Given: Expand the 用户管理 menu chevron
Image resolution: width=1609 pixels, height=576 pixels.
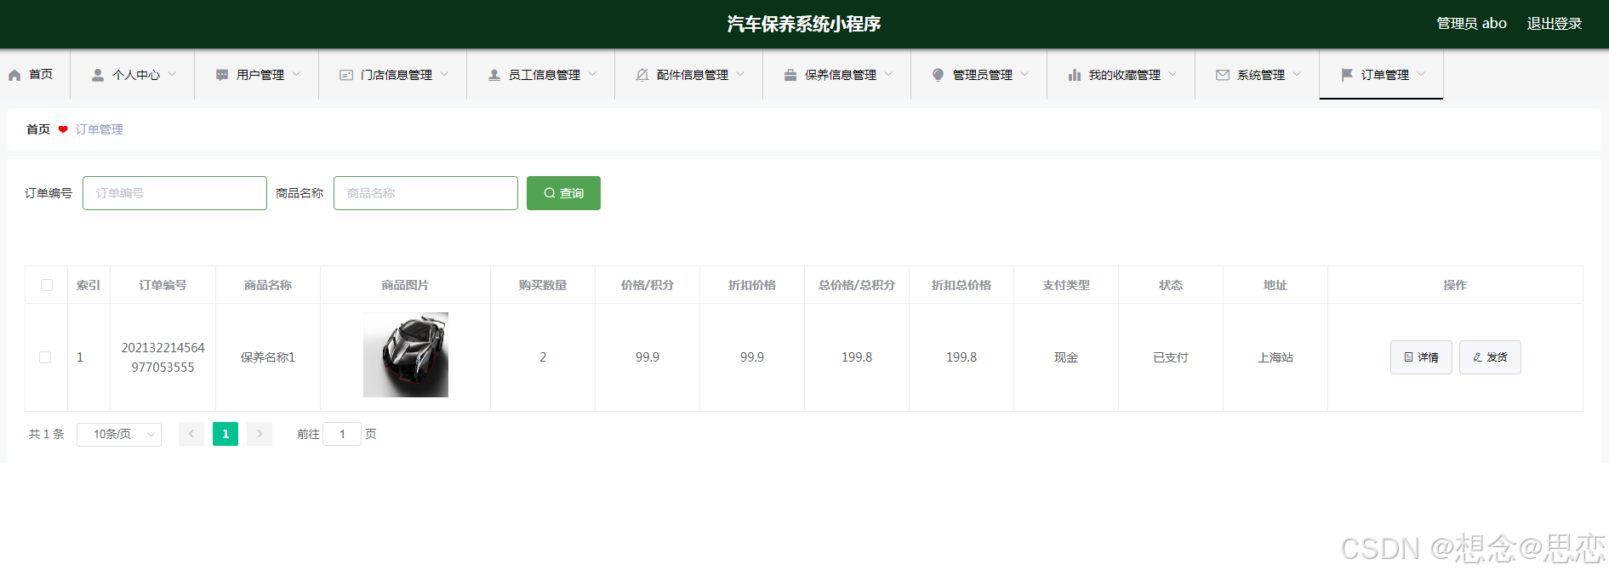Looking at the screenshot, I should (296, 74).
